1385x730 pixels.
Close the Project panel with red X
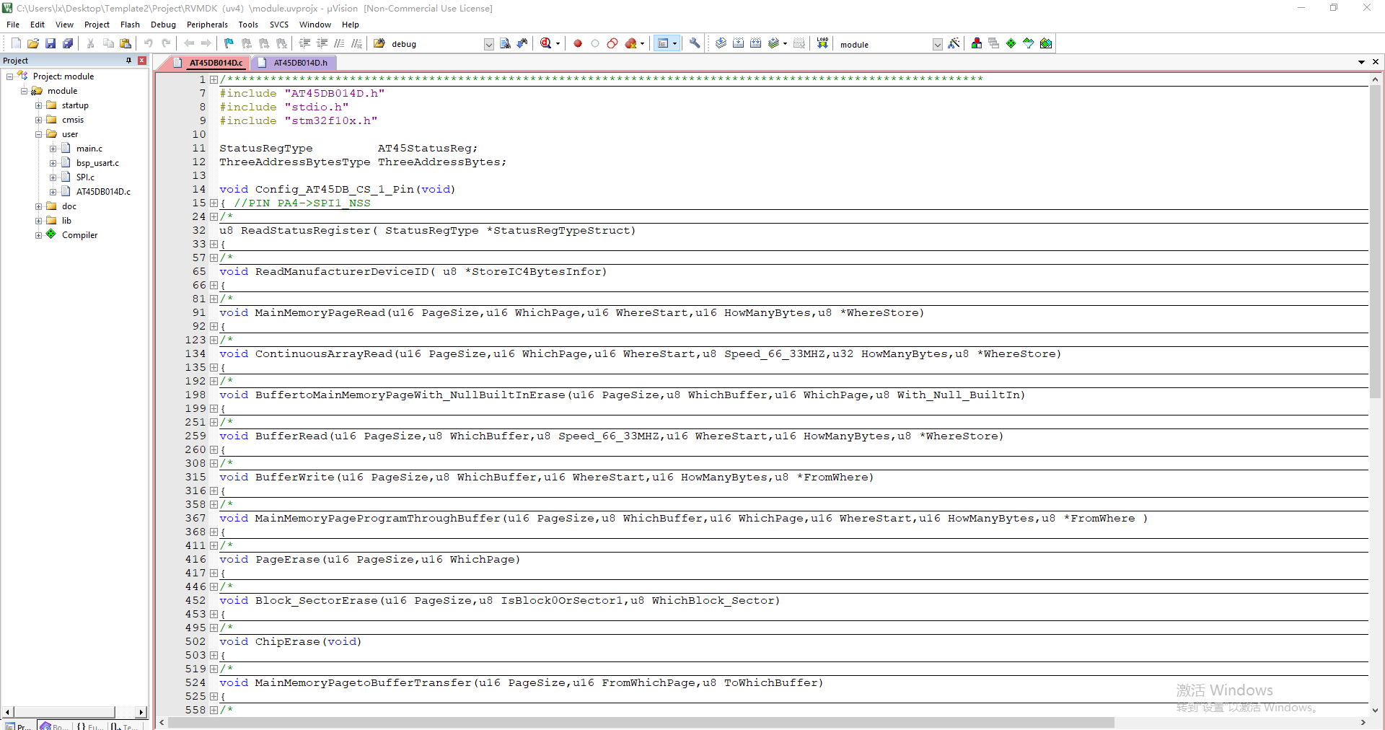point(142,61)
